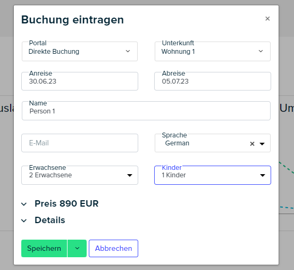The width and height of the screenshot is (294, 270).
Task: Select the Direkte Buchung portal dropdown
Action: pyautogui.click(x=80, y=51)
